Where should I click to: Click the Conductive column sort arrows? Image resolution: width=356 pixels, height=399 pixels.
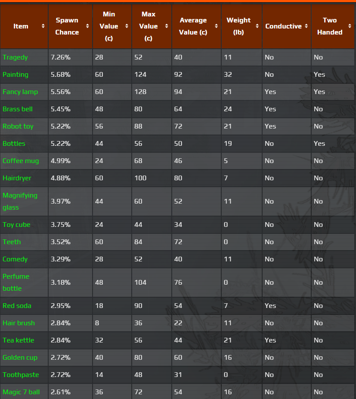click(306, 26)
